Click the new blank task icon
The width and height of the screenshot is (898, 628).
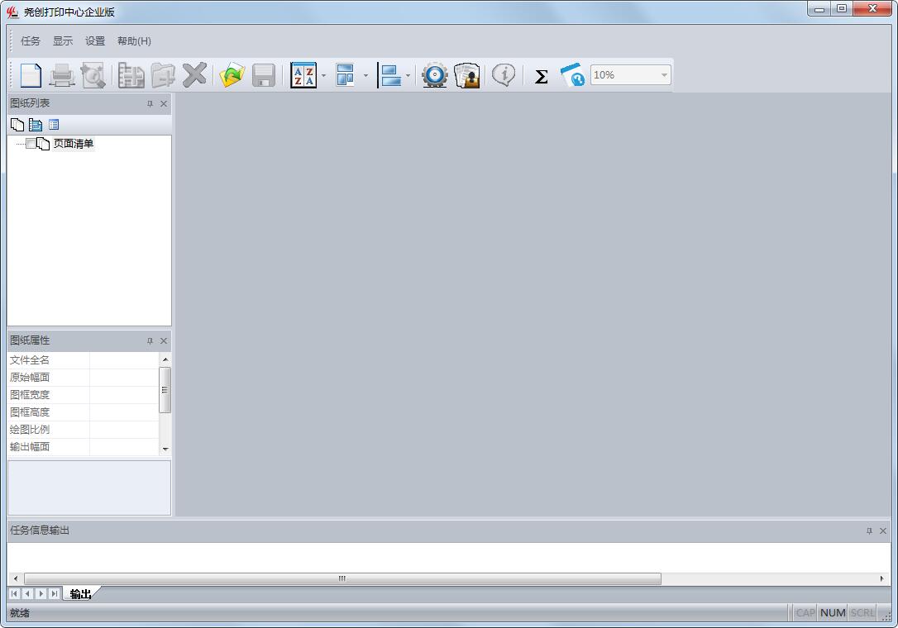(x=31, y=75)
